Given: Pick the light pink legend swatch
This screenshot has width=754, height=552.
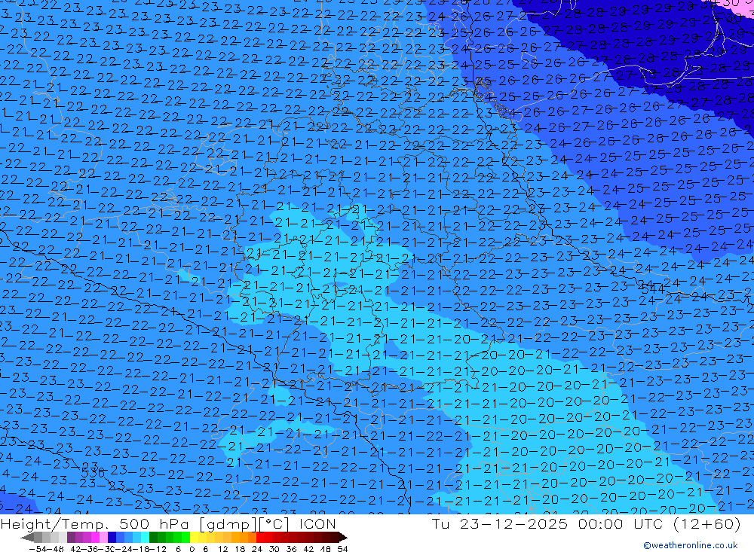Looking at the screenshot, I should coord(103,537).
